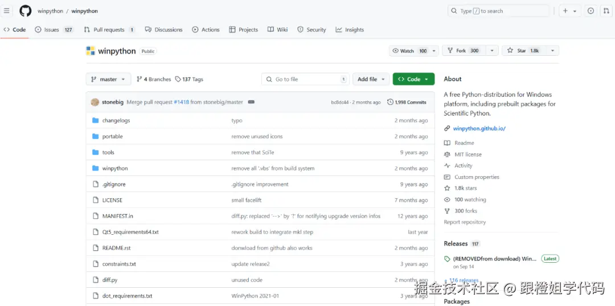
Task: Expand the Watch options dropdown arrow
Action: tap(434, 51)
